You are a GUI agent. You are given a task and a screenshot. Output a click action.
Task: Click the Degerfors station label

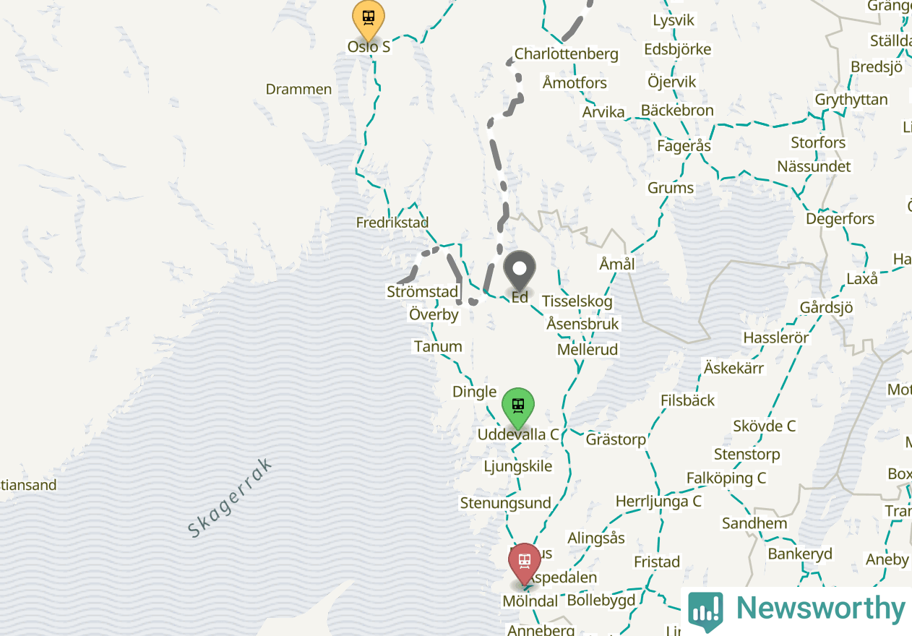840,219
